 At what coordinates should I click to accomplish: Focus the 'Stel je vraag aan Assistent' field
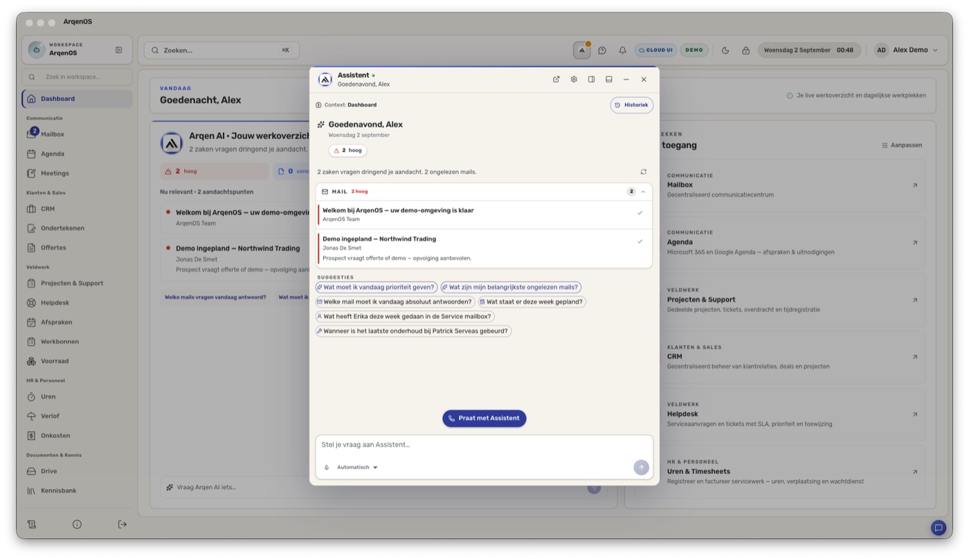coord(484,445)
